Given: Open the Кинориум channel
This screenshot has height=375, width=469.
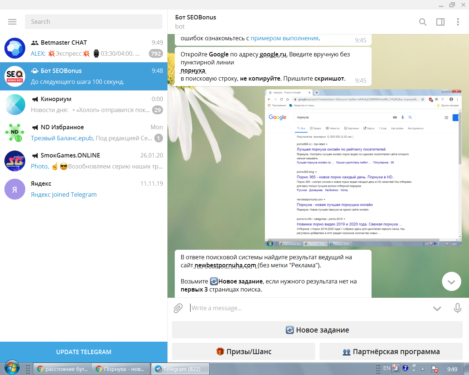Looking at the screenshot, I should pyautogui.click(x=84, y=104).
